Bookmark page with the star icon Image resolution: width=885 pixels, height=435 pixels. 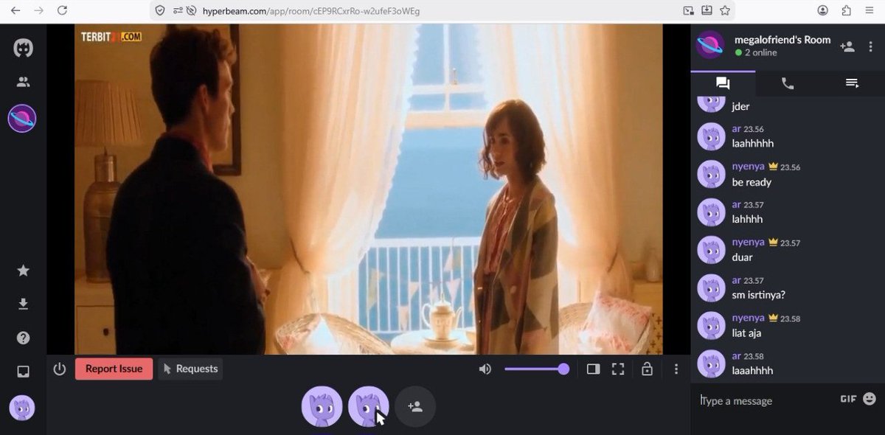click(x=725, y=10)
